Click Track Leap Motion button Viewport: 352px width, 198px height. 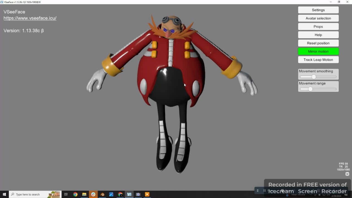click(318, 59)
